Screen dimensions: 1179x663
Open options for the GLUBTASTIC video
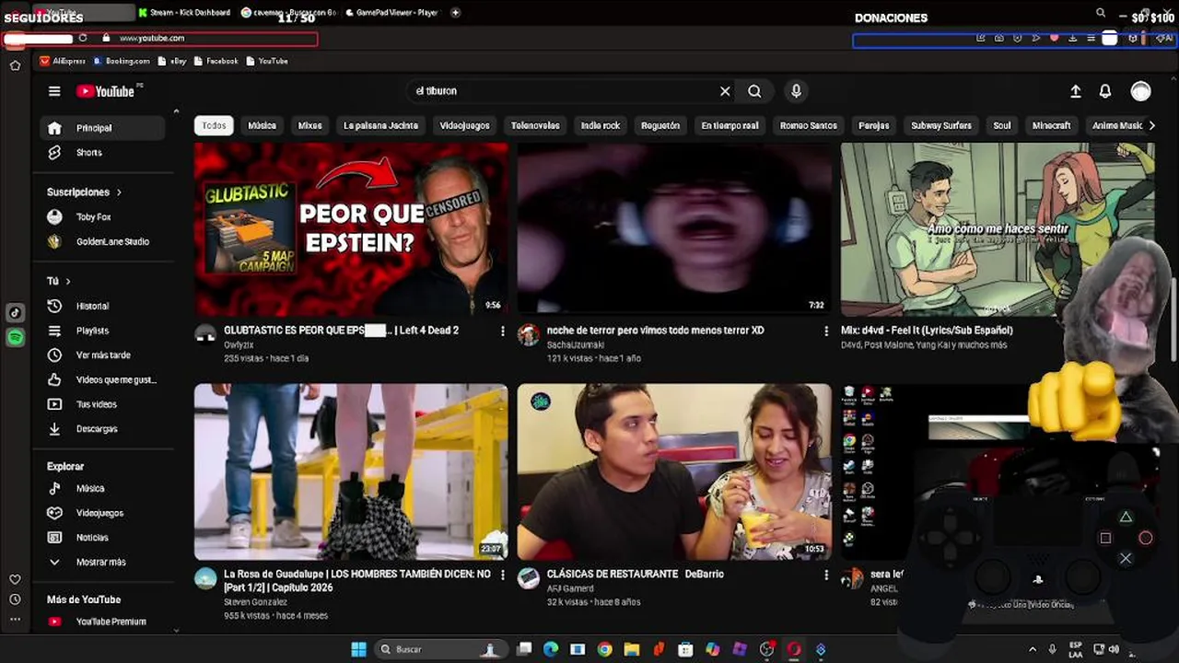[x=502, y=331]
